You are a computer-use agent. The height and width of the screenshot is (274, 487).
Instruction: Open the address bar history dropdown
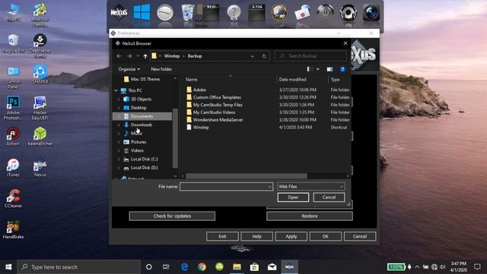(253, 56)
